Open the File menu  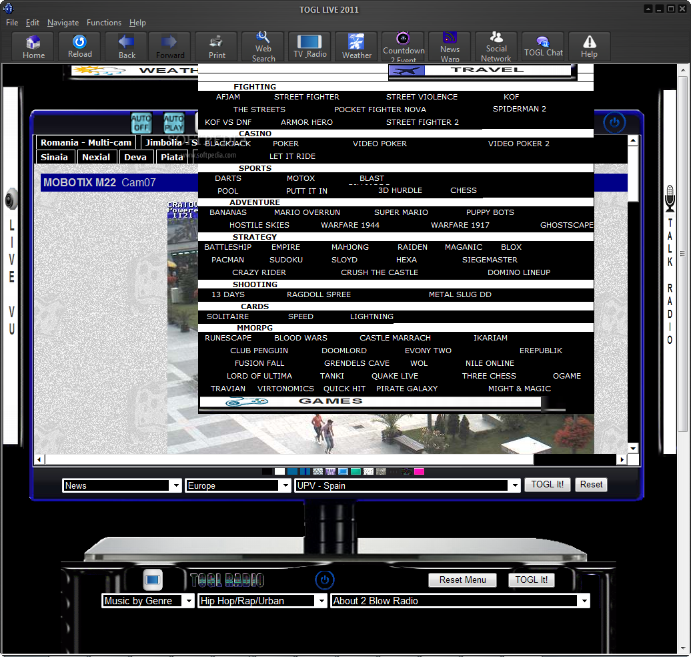tap(12, 23)
